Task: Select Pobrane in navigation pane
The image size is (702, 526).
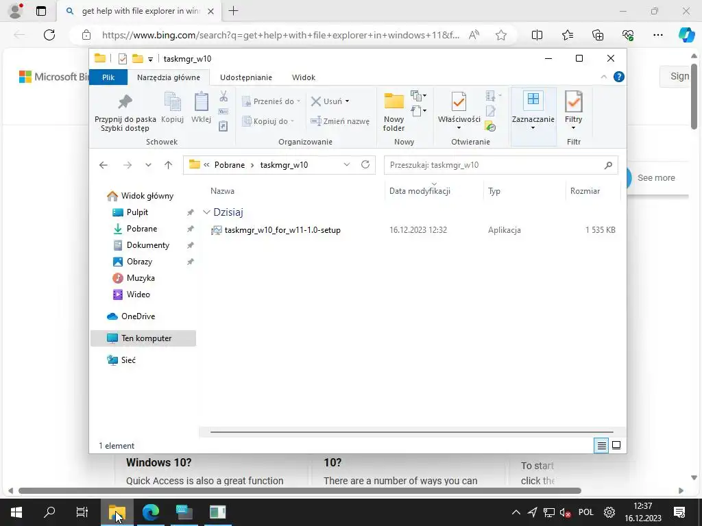Action: 142,229
